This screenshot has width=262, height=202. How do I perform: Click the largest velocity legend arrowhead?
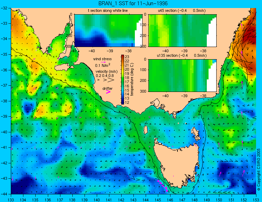pyautogui.click(x=111, y=80)
